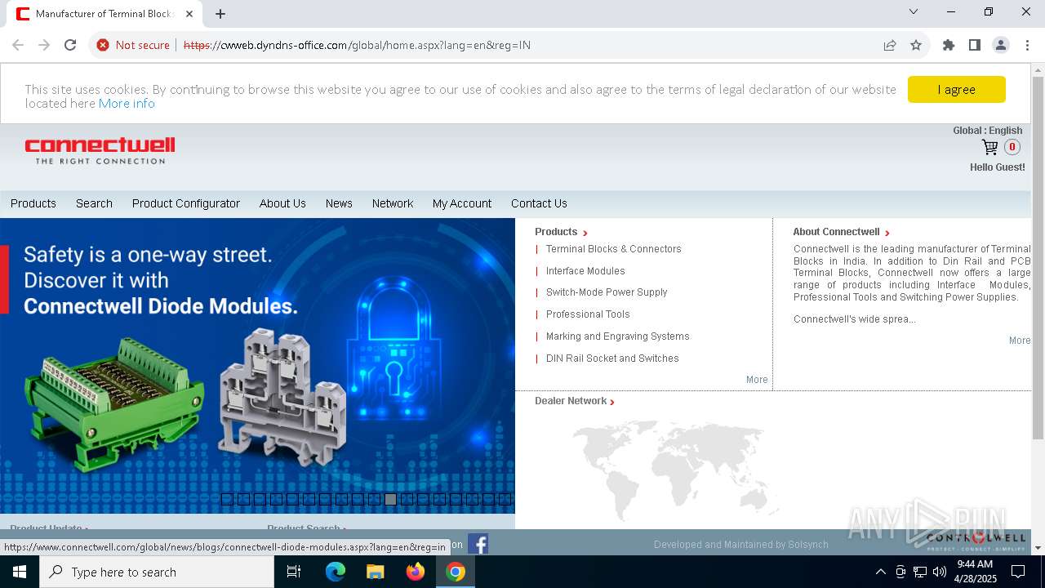Open Task View on the taskbar
The height and width of the screenshot is (588, 1045).
[x=294, y=572]
